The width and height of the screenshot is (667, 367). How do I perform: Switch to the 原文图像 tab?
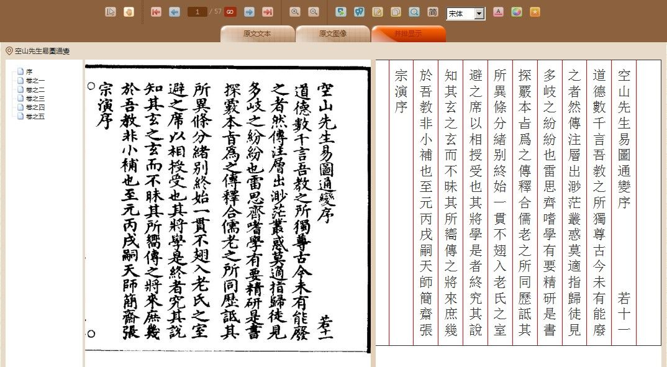tap(333, 34)
